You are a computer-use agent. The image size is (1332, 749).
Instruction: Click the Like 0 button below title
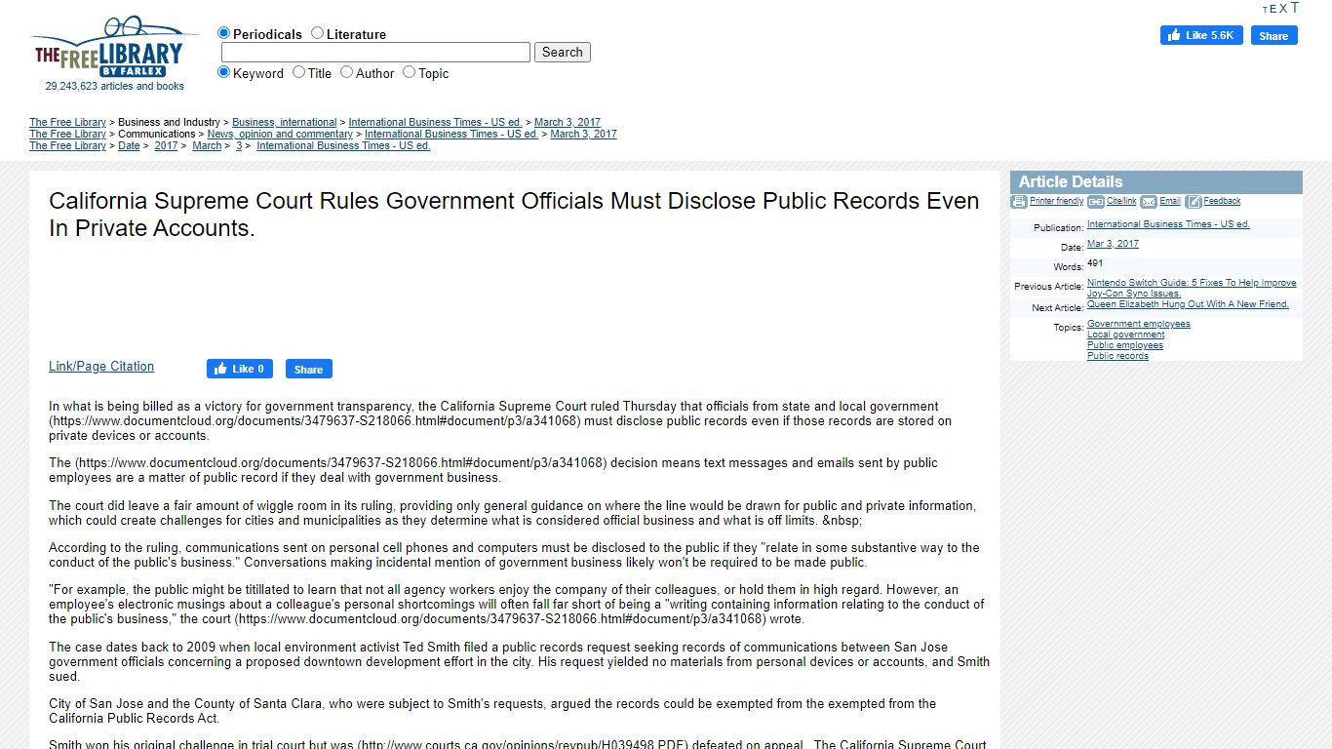point(239,369)
